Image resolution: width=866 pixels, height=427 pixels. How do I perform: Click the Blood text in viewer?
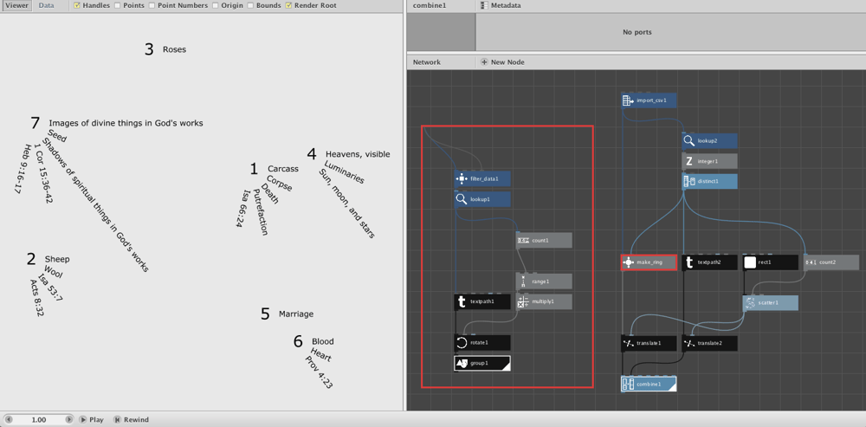click(322, 341)
